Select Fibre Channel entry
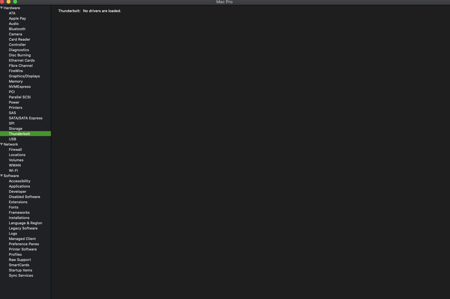The image size is (450, 299). [x=21, y=66]
